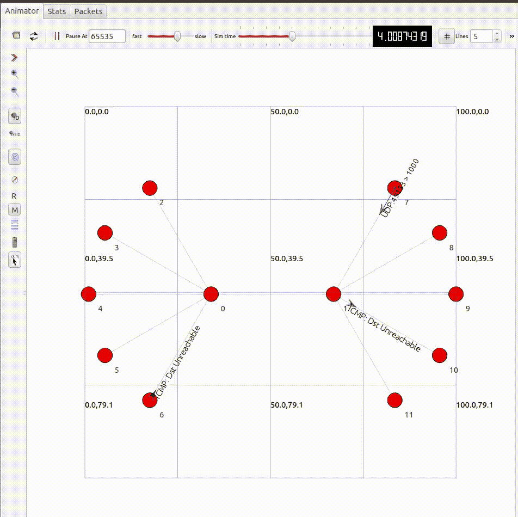518x517 pixels.
Task: Click the 50.0,0.0 grid coordinate label
Action: [285, 112]
